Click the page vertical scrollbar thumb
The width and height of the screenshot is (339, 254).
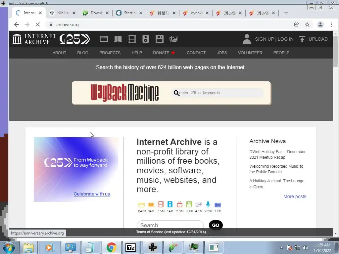335,52
